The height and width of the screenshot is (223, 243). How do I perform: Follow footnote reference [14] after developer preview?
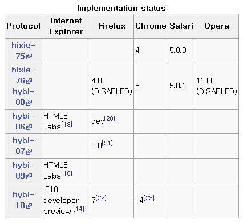(79, 209)
